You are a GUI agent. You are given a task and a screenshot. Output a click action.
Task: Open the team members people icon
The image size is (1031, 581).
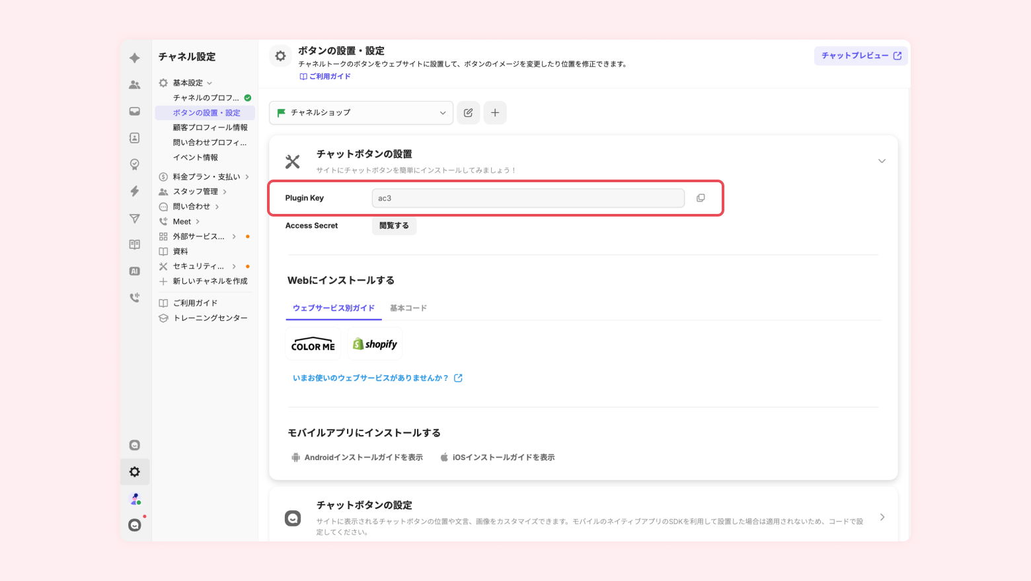pos(135,85)
